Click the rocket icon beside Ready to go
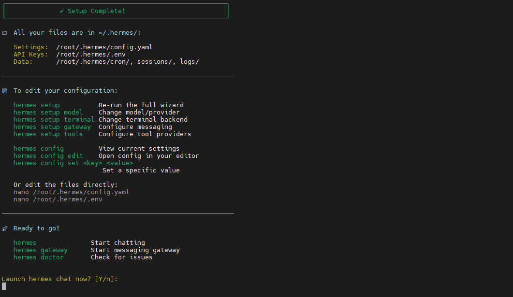The image size is (513, 297). click(4, 228)
